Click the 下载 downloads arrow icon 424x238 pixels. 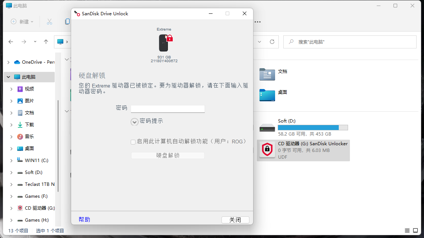(x=20, y=125)
